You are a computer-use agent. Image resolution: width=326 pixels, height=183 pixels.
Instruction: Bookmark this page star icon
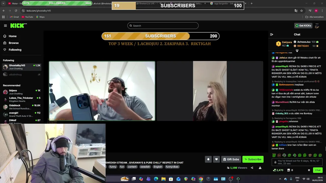(302, 11)
